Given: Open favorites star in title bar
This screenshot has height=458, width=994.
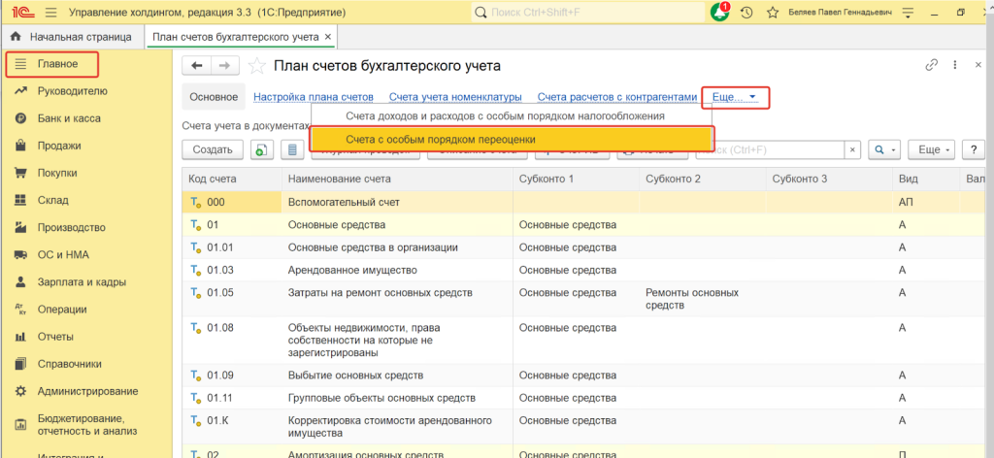Looking at the screenshot, I should [x=772, y=13].
